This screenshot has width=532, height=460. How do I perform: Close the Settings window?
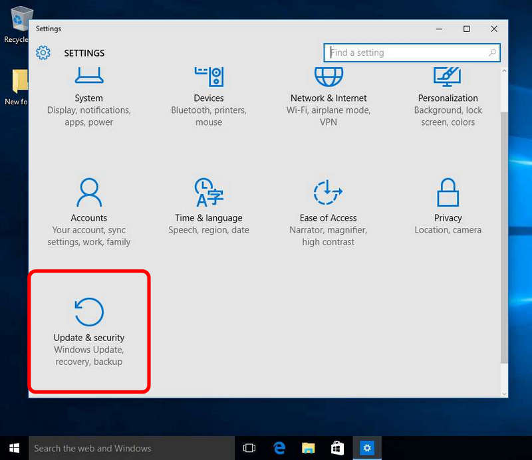494,29
